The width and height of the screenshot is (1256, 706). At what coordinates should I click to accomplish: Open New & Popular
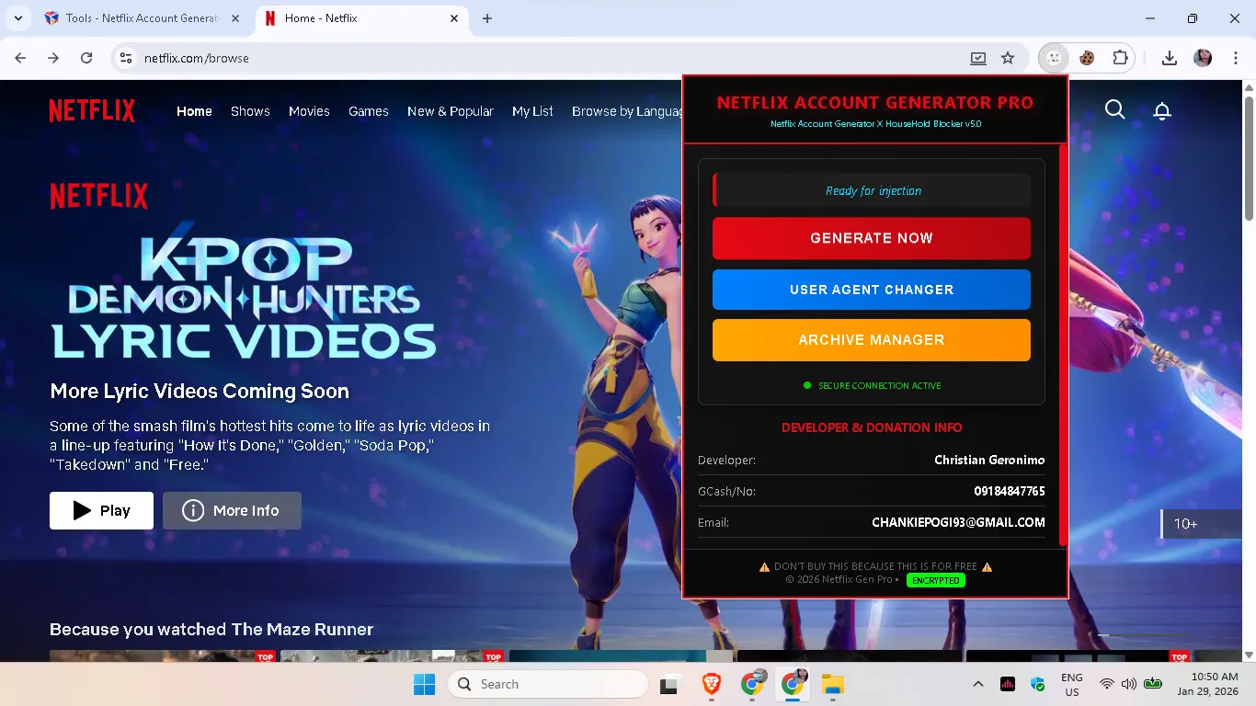451,111
